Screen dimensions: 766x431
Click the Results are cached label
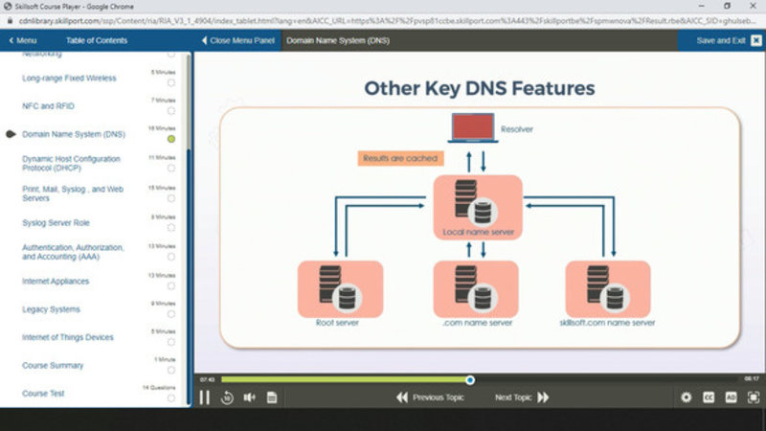pyautogui.click(x=400, y=158)
